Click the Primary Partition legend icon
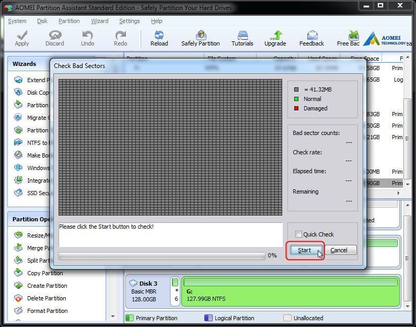Screen dimensions: 416x327 [130, 318]
